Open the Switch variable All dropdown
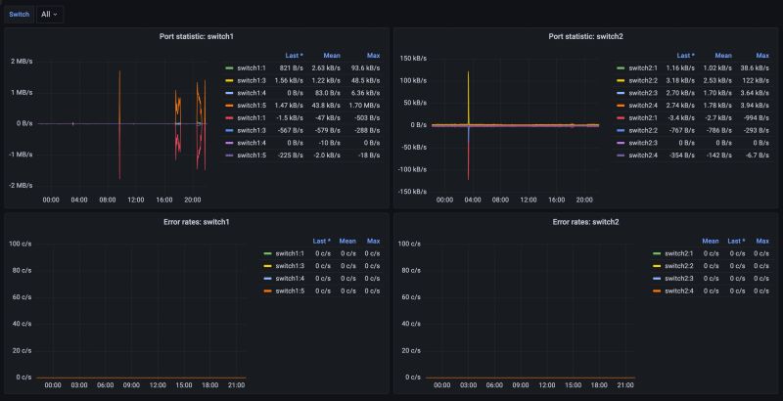The image size is (783, 401). tap(50, 15)
